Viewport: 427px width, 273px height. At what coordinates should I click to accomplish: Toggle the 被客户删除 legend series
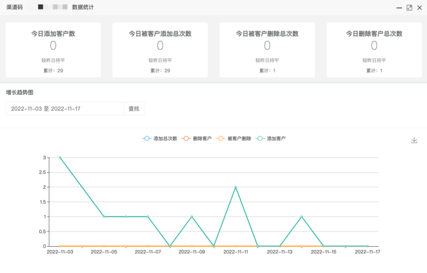(234, 139)
